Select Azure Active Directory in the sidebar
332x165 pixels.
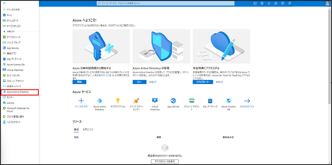point(20,92)
